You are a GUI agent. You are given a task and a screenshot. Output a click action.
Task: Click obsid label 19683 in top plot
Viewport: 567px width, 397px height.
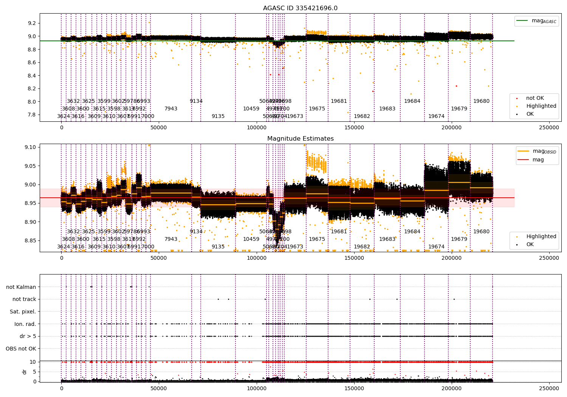[387, 109]
